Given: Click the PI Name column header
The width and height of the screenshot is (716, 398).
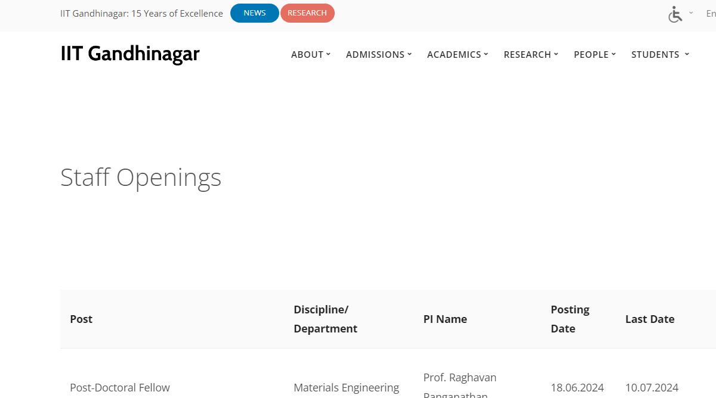Looking at the screenshot, I should (445, 319).
